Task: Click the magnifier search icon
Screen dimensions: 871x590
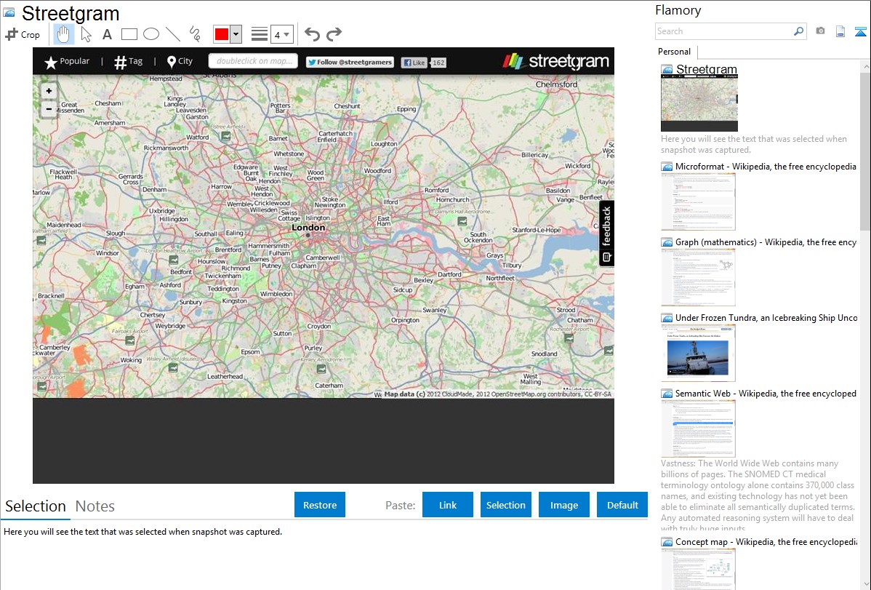Action: pyautogui.click(x=798, y=31)
